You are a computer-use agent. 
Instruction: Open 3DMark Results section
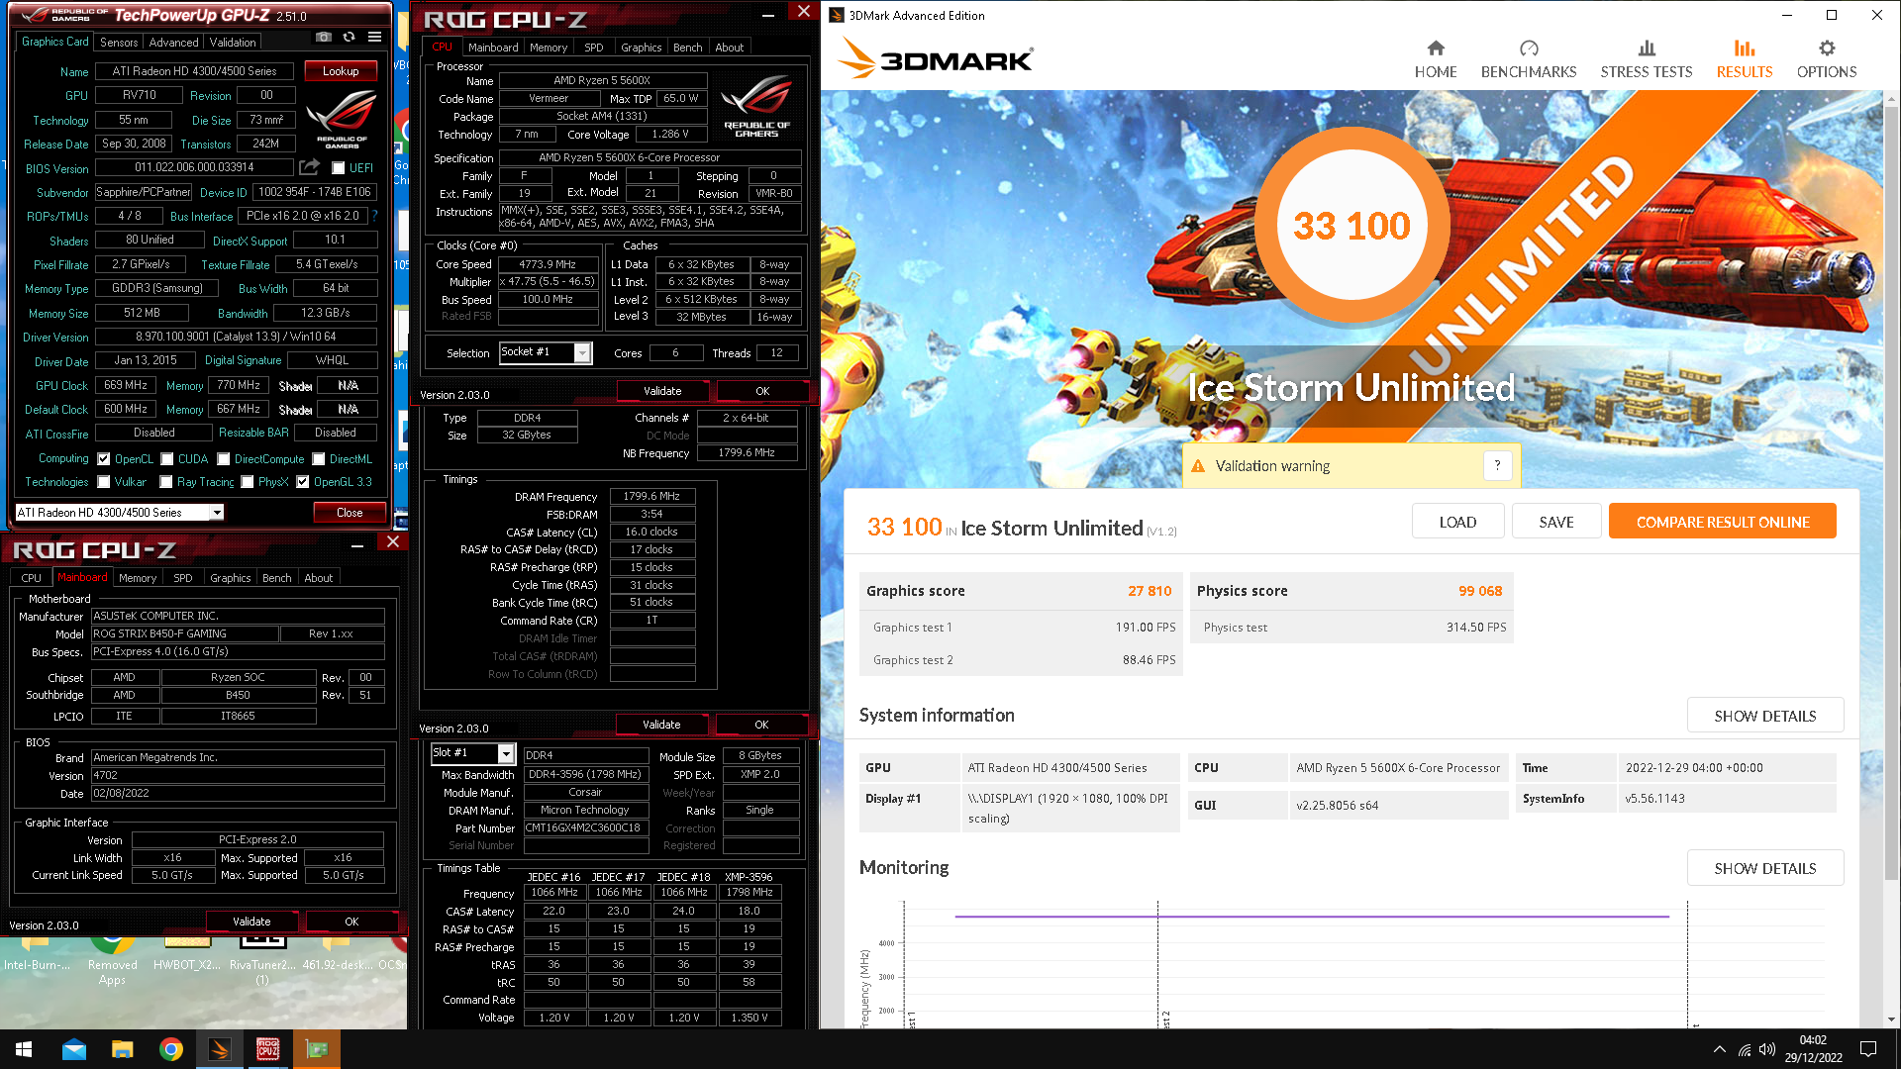[x=1744, y=59]
